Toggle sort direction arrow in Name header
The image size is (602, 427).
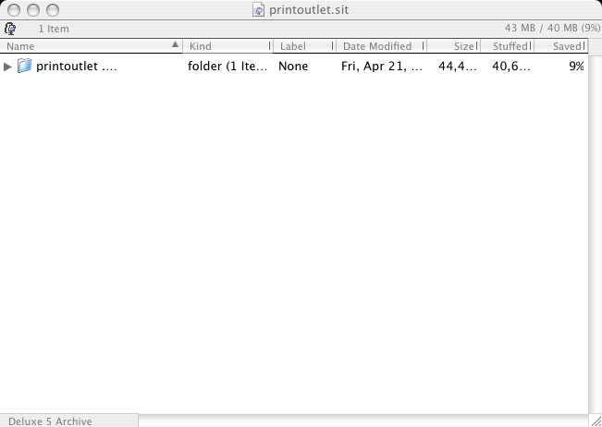click(x=175, y=44)
